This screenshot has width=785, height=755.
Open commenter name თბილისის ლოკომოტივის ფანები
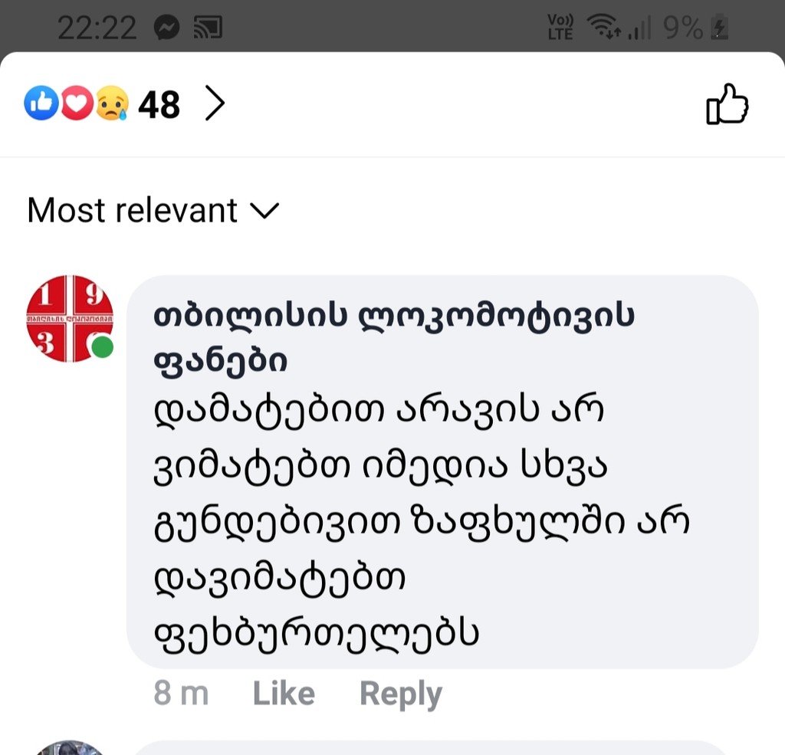pos(394,338)
